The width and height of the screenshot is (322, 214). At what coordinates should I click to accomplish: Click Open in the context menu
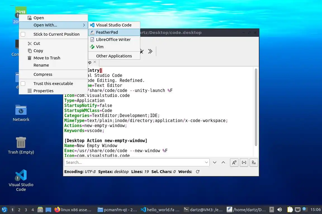point(53,18)
